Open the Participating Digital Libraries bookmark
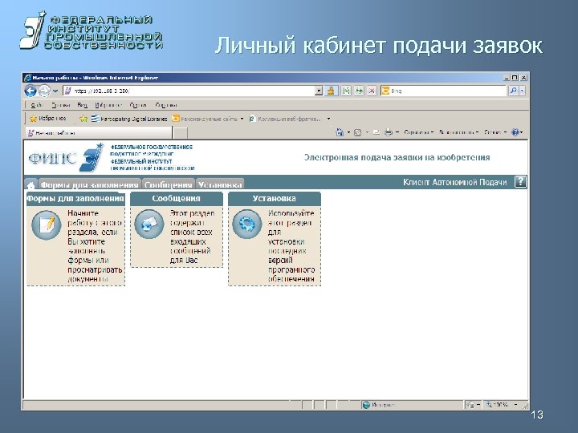The image size is (578, 433). 129,119
